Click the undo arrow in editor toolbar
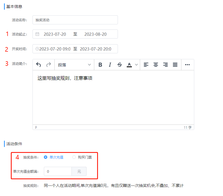 tap(38, 65)
